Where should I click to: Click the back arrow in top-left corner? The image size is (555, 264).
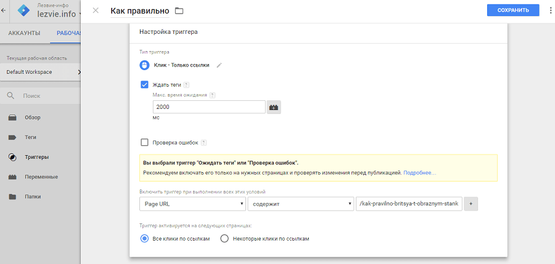click(4, 10)
